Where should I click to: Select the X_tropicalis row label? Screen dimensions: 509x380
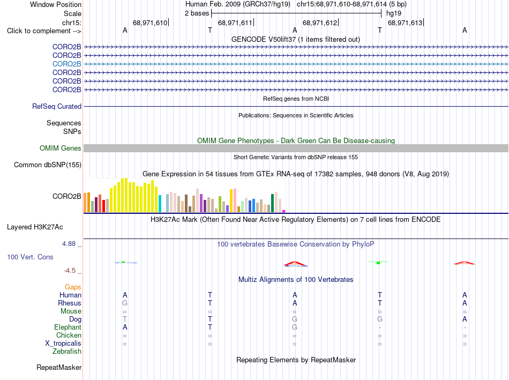click(x=63, y=344)
